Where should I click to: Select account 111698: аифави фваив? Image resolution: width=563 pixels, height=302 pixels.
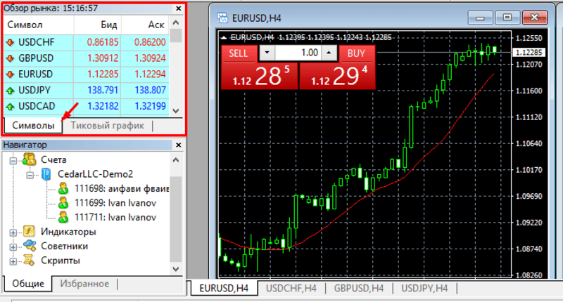(121, 188)
